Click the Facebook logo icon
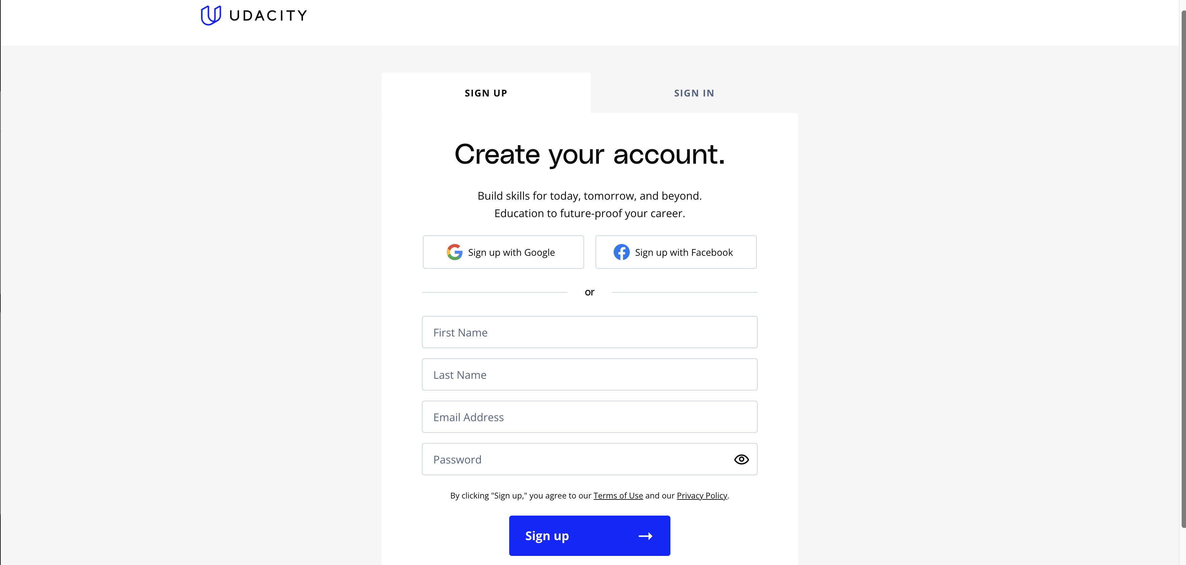This screenshot has width=1186, height=565. (x=621, y=252)
